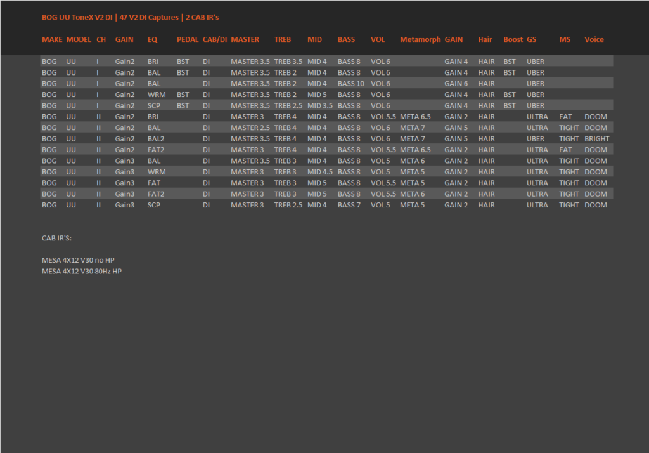Click 'TREB 3.5' in the BRI channel I row
The height and width of the screenshot is (453, 649).
288,62
